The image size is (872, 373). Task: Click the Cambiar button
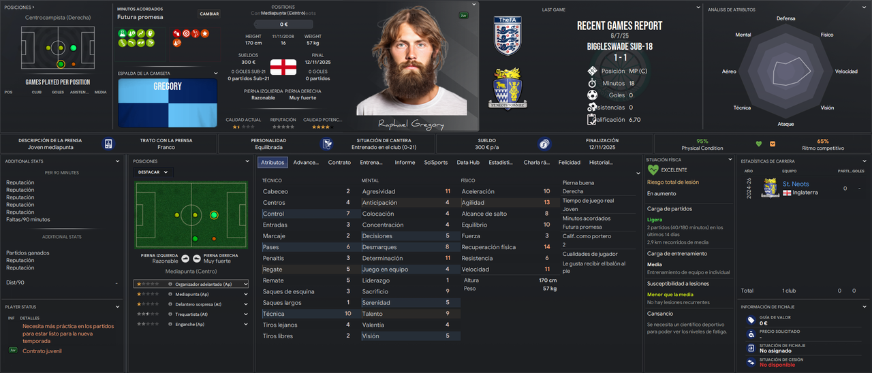pos(209,14)
